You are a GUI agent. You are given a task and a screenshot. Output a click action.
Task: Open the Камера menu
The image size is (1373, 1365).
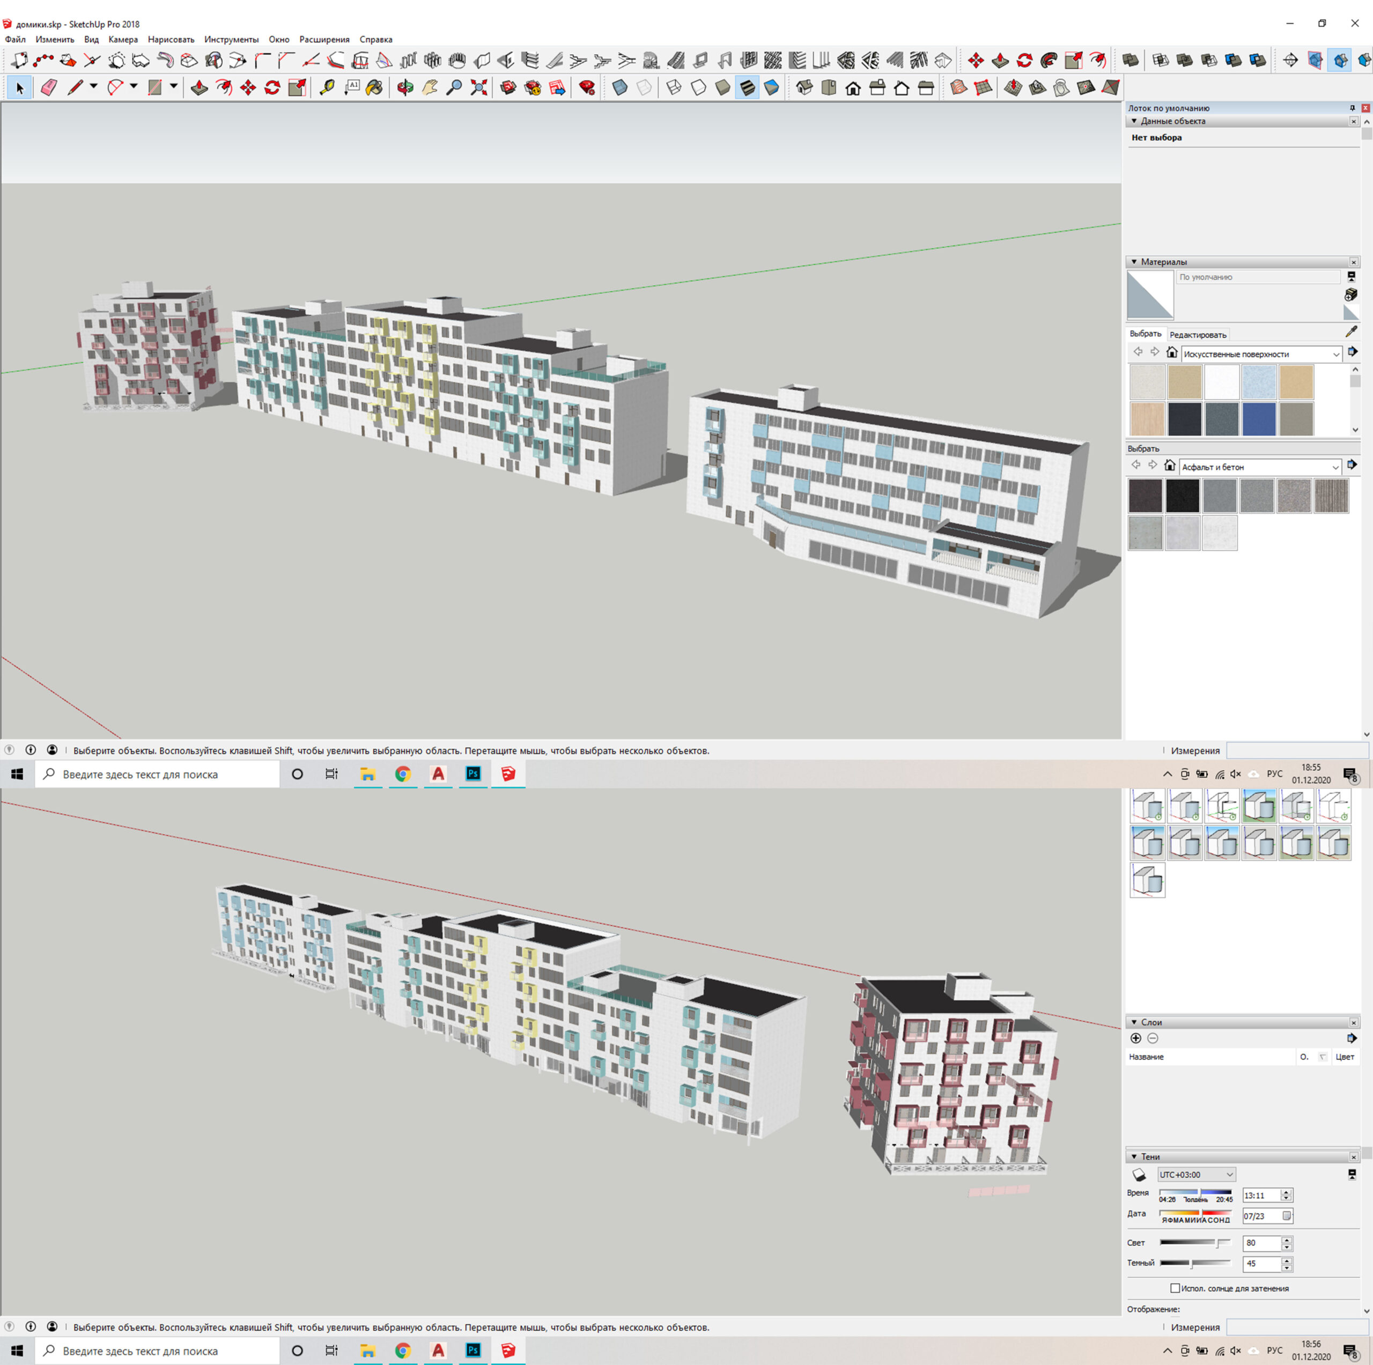(123, 40)
